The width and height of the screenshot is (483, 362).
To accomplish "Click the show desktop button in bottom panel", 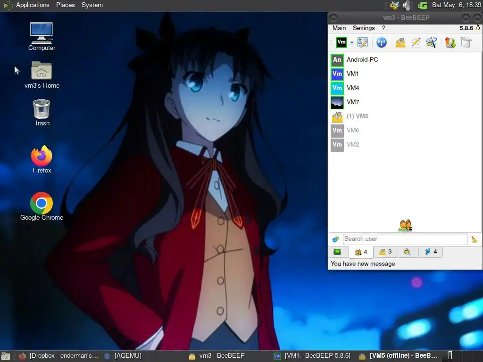I will [6, 356].
